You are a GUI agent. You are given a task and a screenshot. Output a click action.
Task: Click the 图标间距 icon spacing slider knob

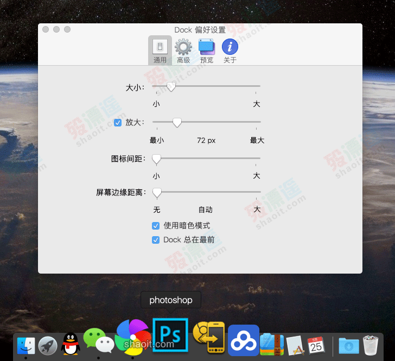156,159
